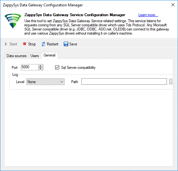Click the Port number field

[x=30, y=67]
